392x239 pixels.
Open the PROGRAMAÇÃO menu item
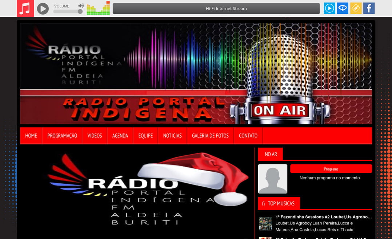(62, 136)
